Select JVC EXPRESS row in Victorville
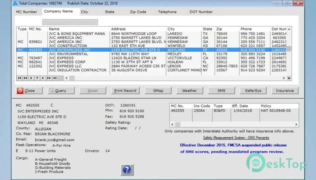This screenshot has height=180, width=316. coord(151,58)
